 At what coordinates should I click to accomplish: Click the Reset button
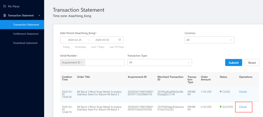252,63
